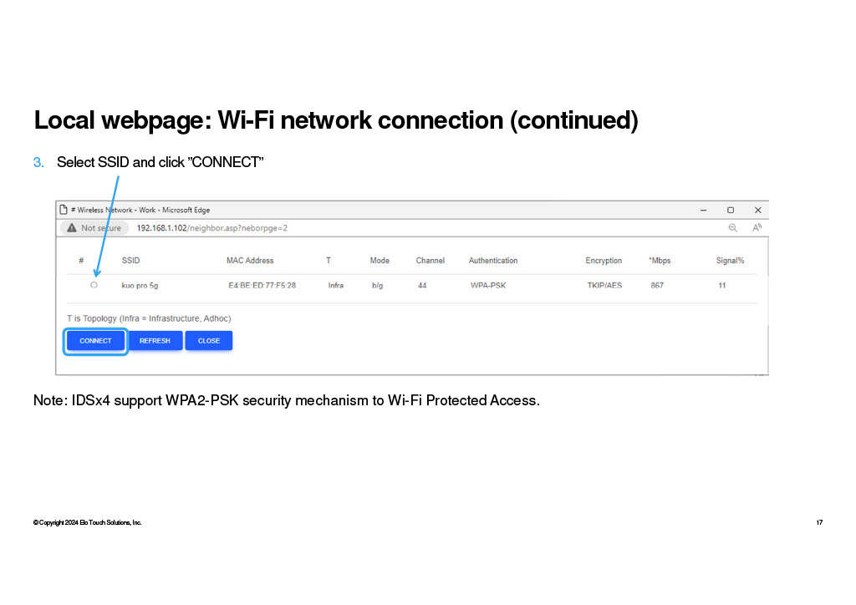
Task: Click the CLOSE button
Action: [208, 341]
